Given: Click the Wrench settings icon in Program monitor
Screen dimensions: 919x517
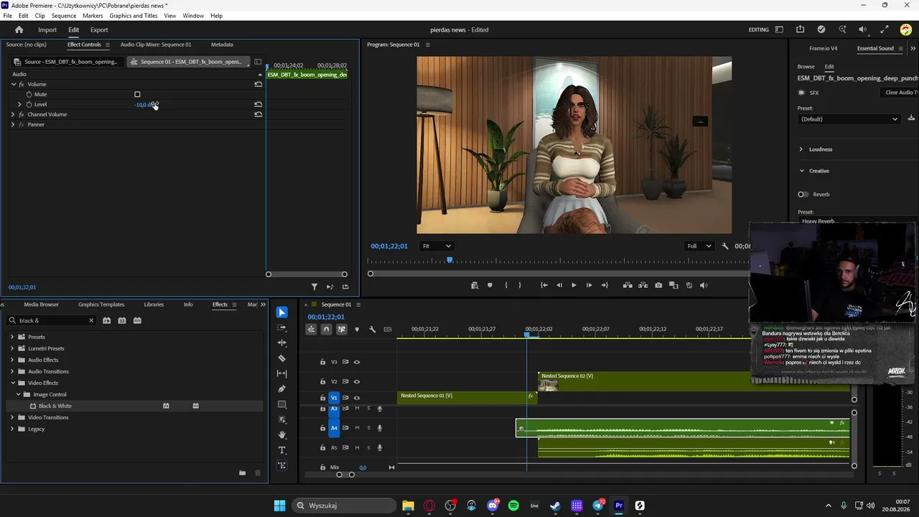Looking at the screenshot, I should click(x=725, y=246).
